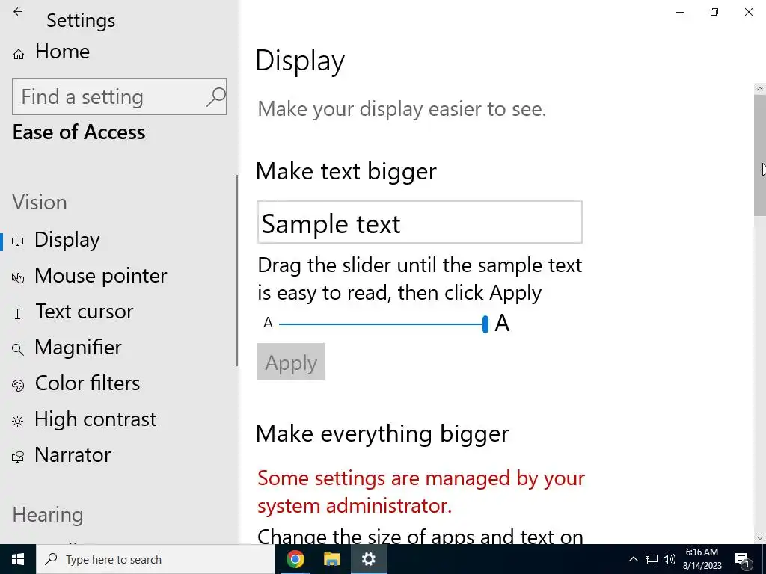Open Home from the home icon
This screenshot has width=766, height=574.
coord(19,54)
